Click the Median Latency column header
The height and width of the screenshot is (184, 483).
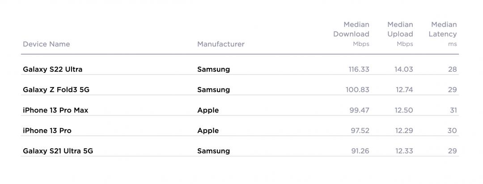[443, 34]
